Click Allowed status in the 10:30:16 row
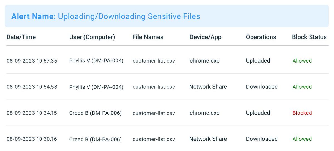The image size is (334, 151). point(302,139)
